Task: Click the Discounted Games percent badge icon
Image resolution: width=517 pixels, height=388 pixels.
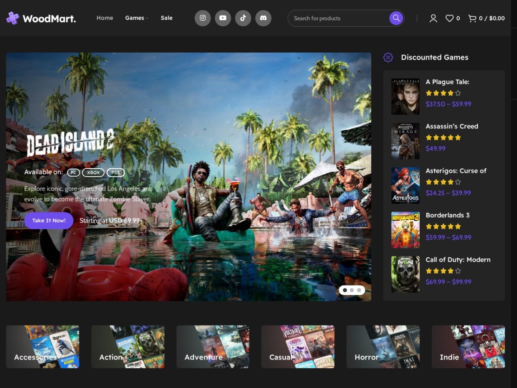Action: coord(388,57)
